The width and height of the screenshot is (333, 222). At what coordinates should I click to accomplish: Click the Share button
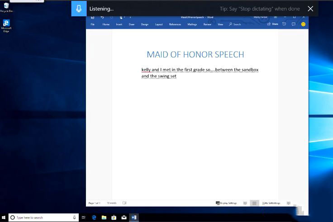point(273,24)
